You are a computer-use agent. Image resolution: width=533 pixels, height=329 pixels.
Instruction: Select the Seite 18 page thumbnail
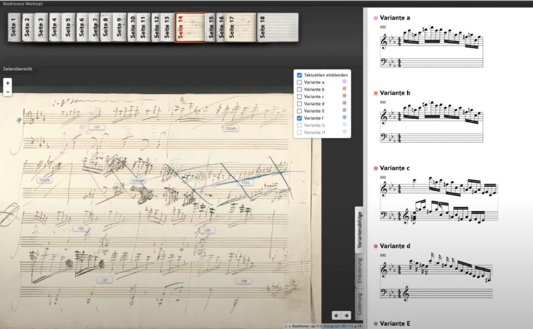pos(278,28)
